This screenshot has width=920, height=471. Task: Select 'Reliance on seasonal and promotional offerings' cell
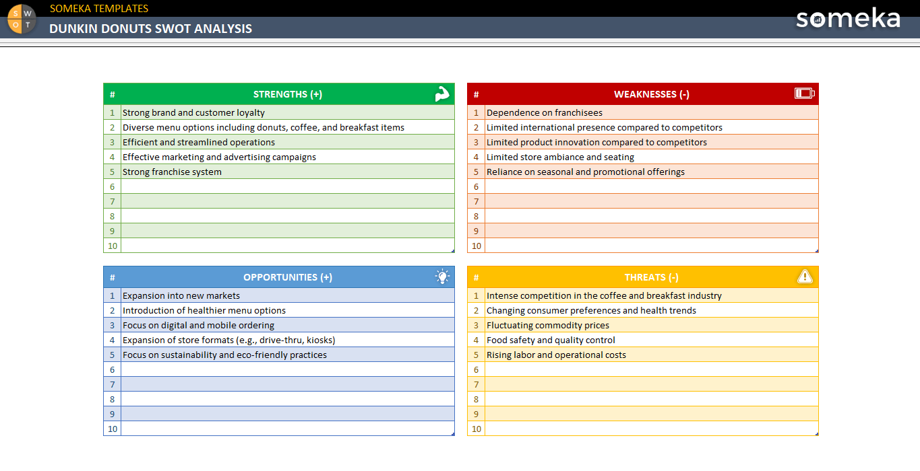point(652,172)
